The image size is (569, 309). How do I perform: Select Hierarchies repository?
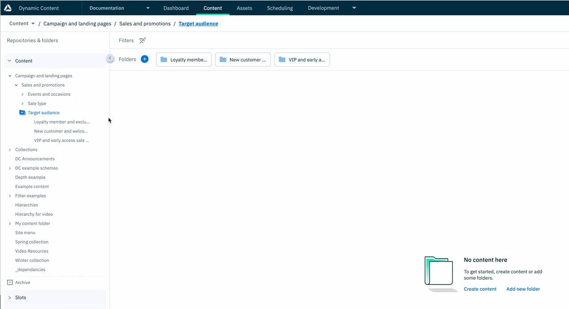27,205
